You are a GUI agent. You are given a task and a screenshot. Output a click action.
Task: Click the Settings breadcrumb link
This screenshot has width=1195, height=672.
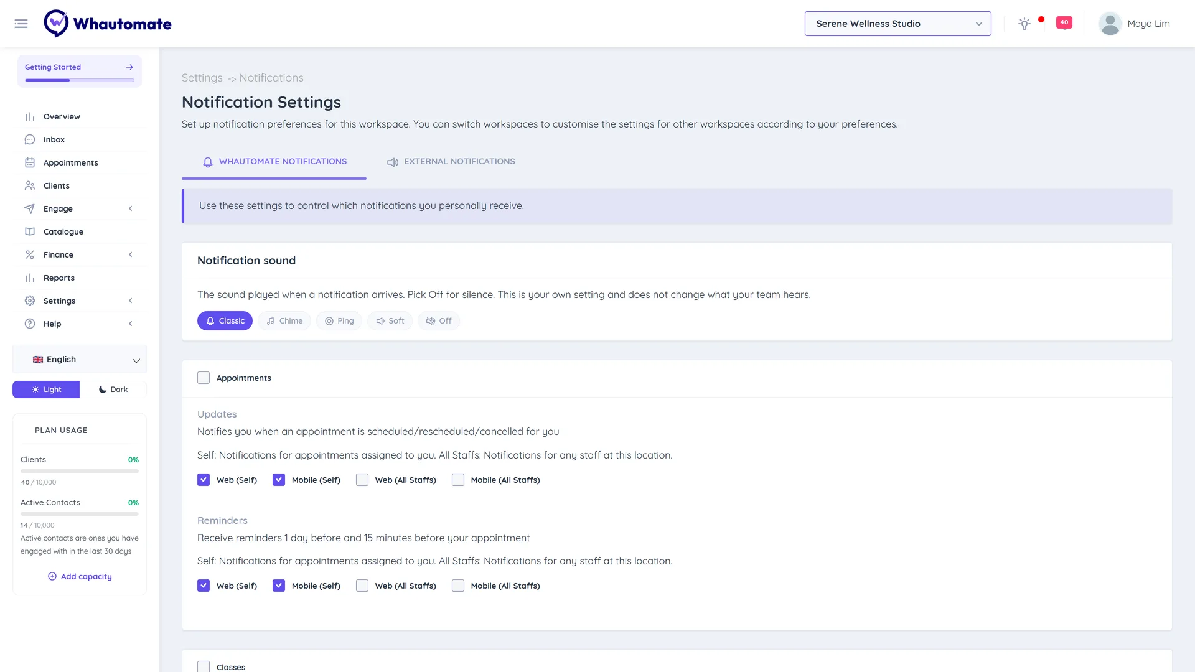[x=202, y=78]
